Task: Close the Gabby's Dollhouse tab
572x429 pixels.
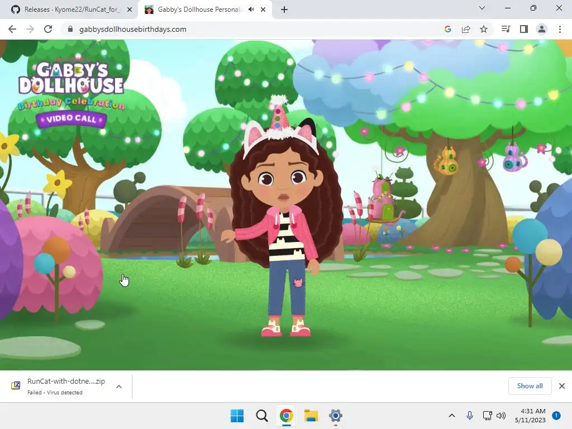Action: tap(263, 9)
